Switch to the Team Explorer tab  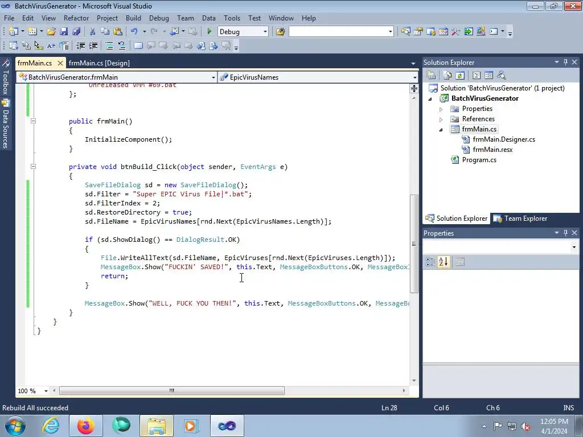click(520, 218)
